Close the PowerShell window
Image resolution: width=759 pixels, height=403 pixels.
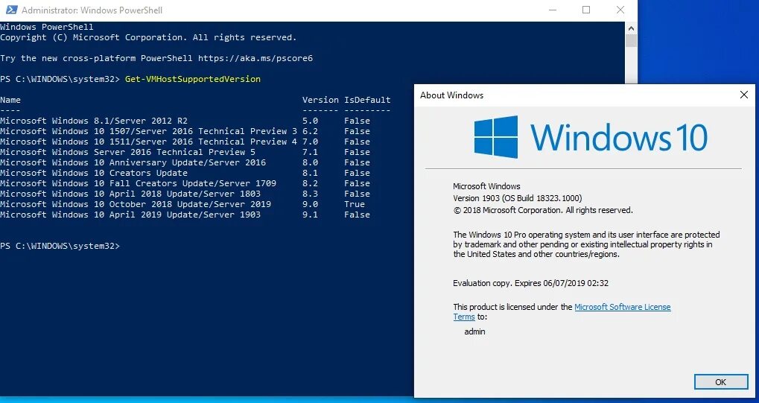[620, 10]
